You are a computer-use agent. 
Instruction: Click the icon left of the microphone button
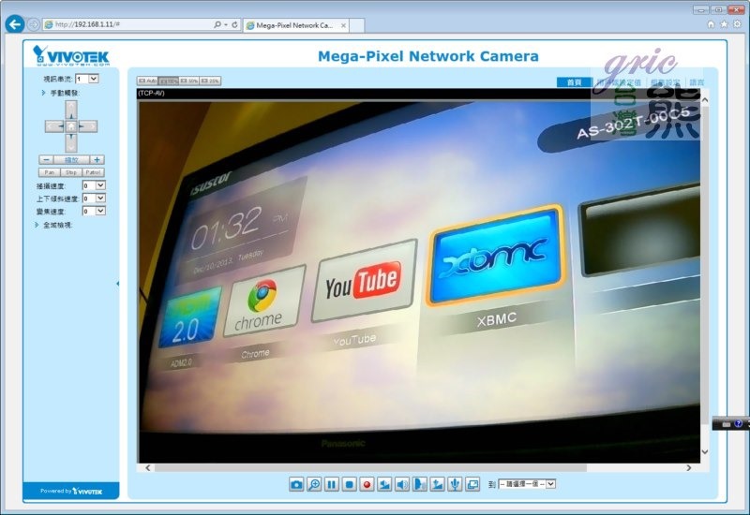437,484
